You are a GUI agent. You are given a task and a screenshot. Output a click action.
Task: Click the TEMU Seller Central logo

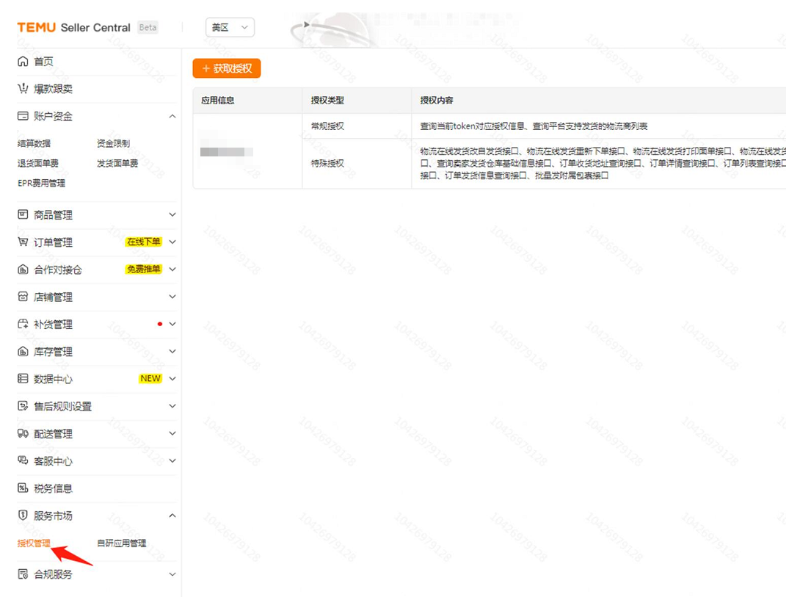coord(73,28)
